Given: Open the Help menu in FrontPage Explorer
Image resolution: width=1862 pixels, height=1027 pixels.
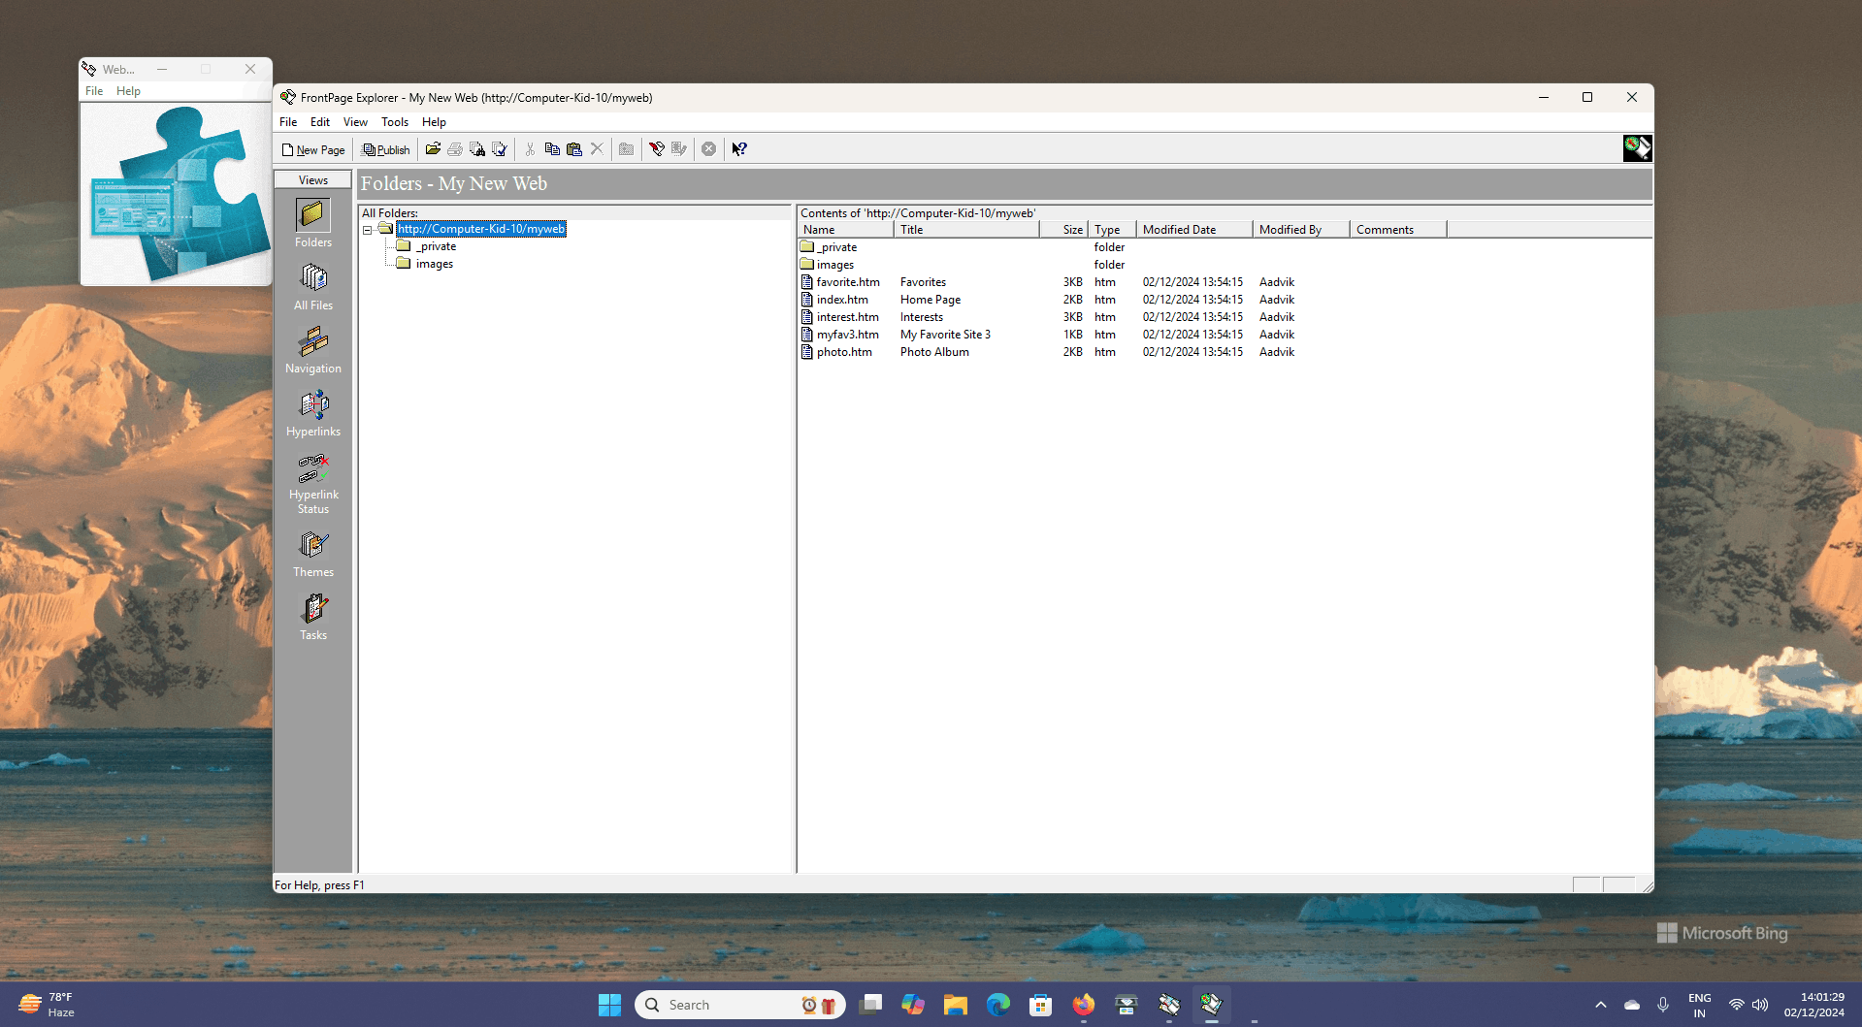Looking at the screenshot, I should pyautogui.click(x=434, y=122).
